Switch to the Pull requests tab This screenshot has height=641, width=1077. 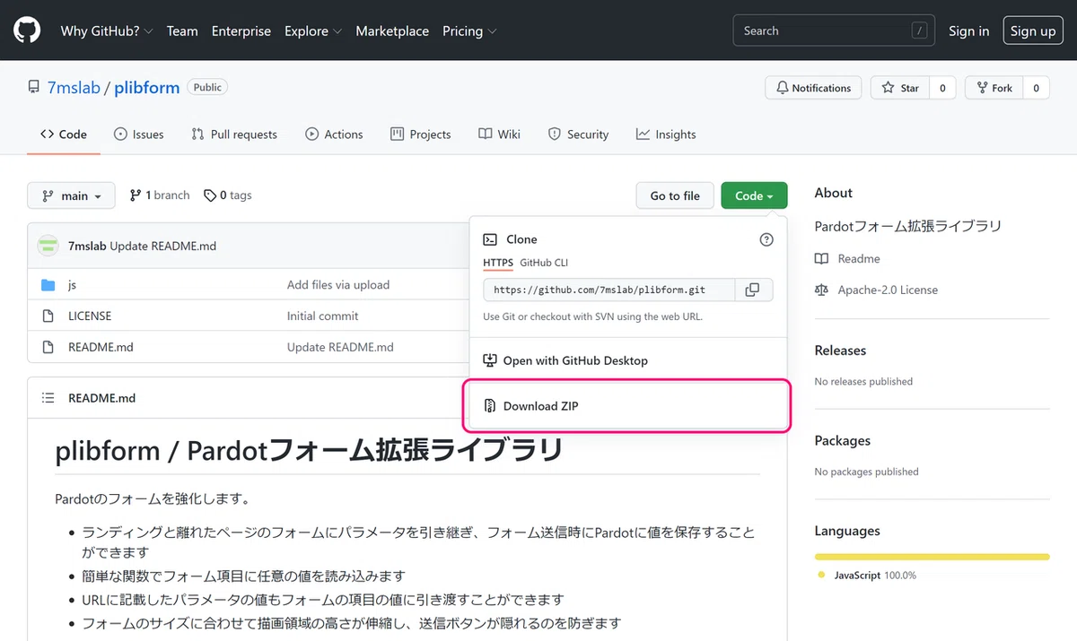click(x=234, y=134)
